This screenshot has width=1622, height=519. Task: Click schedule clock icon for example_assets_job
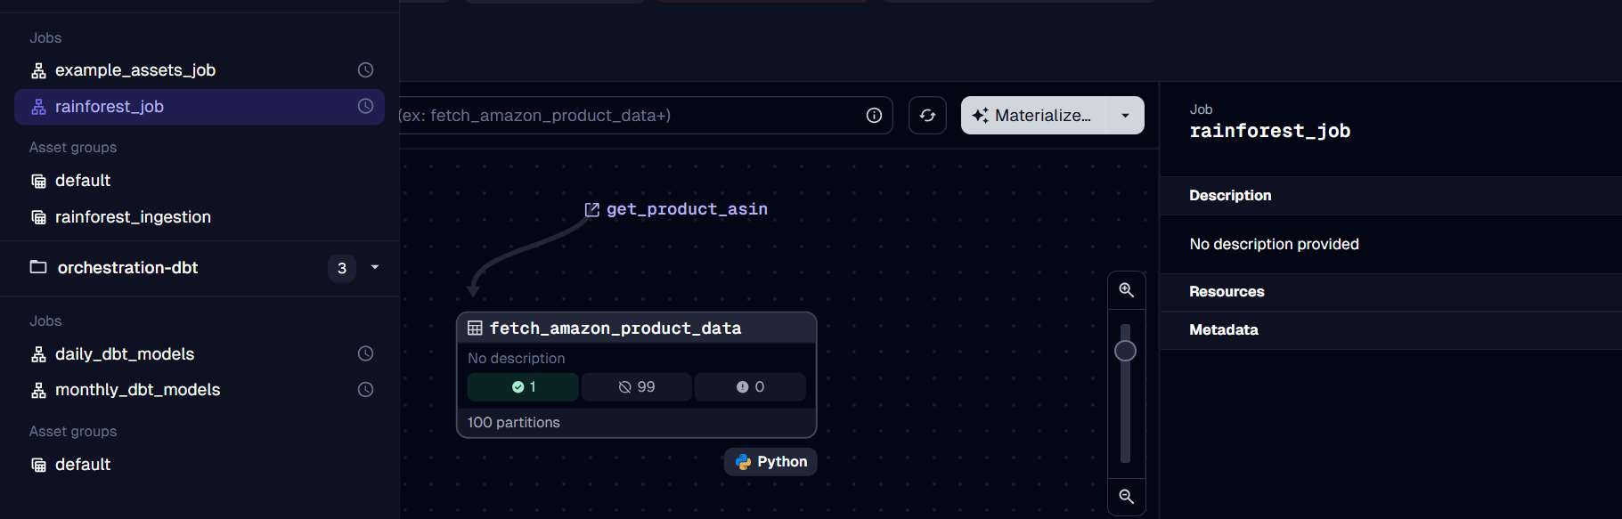point(365,70)
